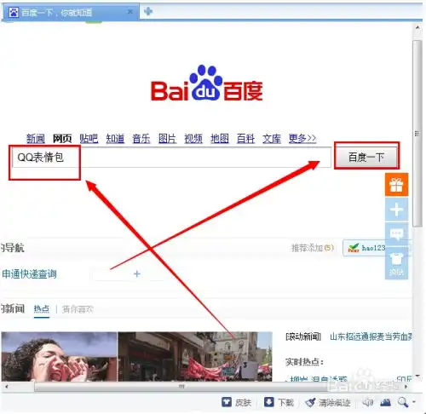The width and height of the screenshot is (426, 414).
Task: Open the 文库 link
Action: [x=272, y=139]
